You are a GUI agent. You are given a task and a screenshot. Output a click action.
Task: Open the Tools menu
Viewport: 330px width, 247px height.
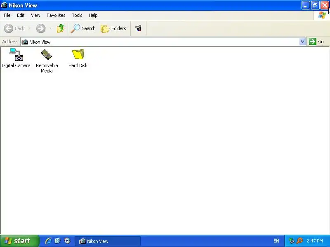point(77,15)
